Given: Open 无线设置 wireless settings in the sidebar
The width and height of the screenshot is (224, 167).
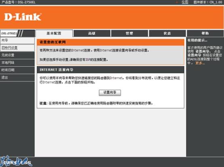Looking at the screenshot, I should pyautogui.click(x=17, y=55).
